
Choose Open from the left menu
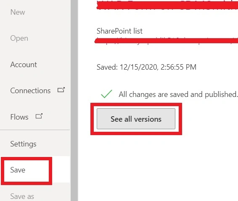click(19, 38)
